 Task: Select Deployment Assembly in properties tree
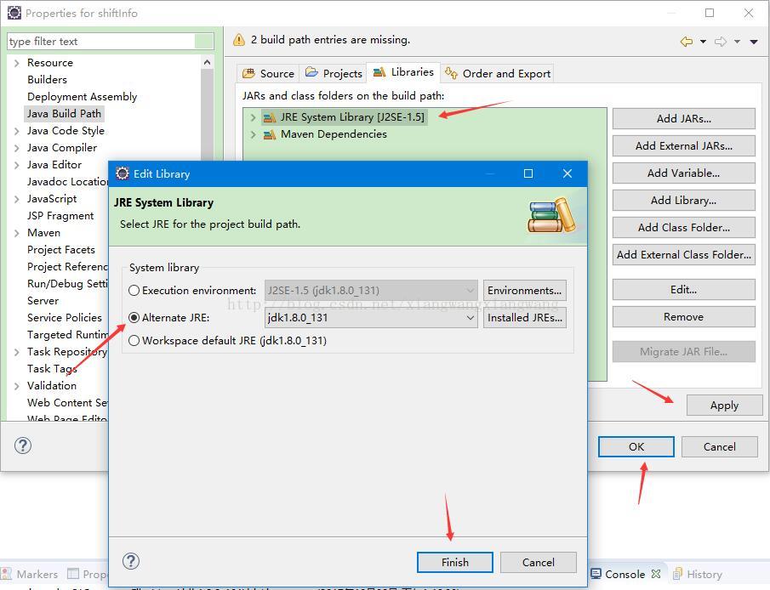pos(82,97)
